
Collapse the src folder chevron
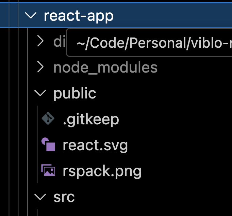(x=40, y=197)
